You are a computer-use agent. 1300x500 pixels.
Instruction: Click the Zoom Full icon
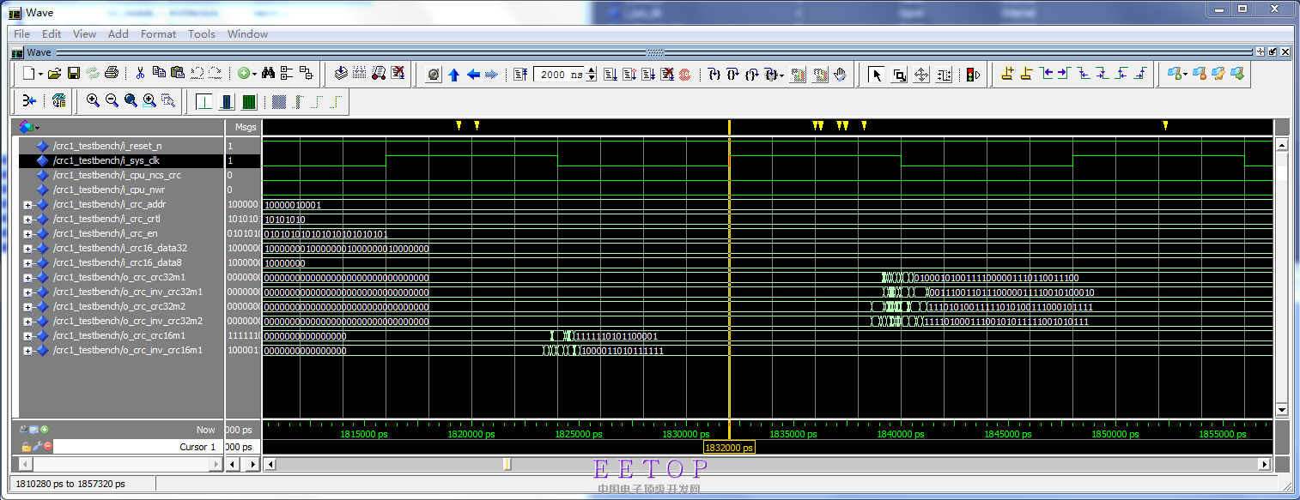point(131,100)
